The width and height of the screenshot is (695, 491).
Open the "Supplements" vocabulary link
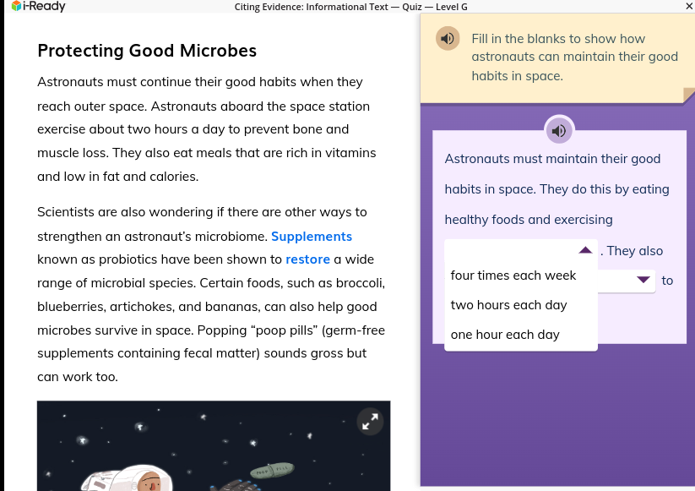click(x=312, y=237)
